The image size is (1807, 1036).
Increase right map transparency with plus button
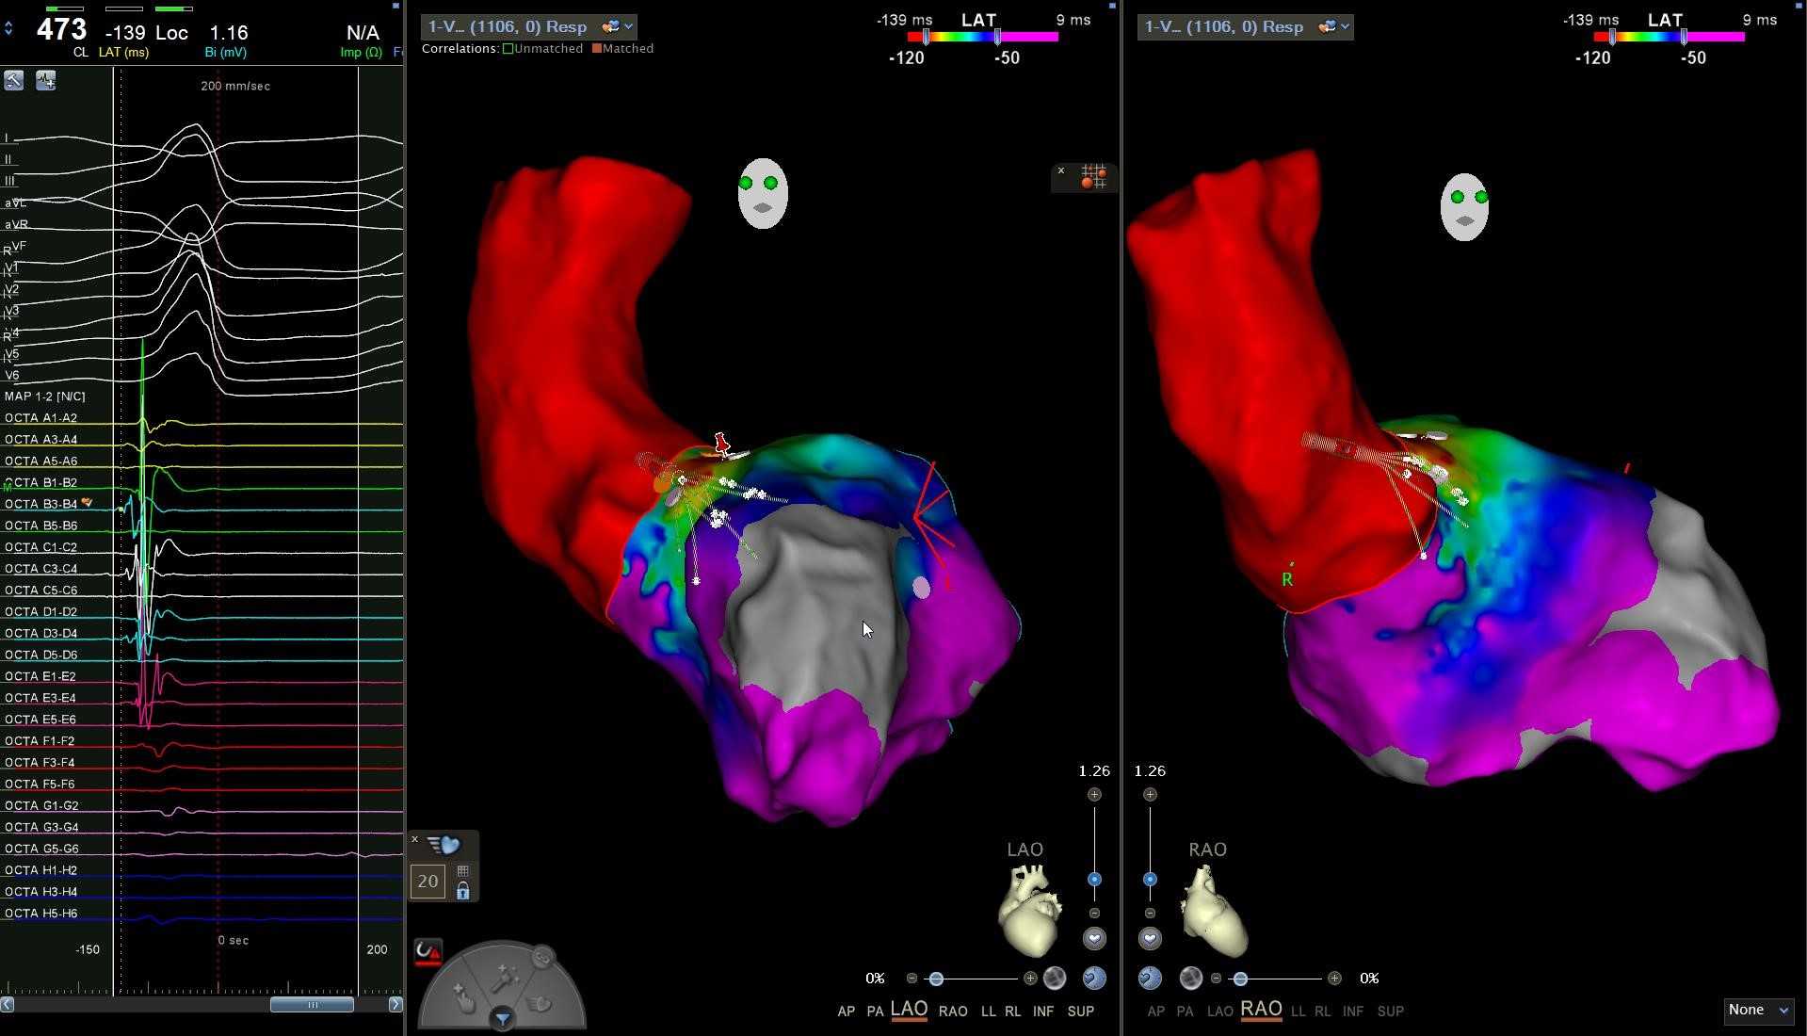(1334, 979)
